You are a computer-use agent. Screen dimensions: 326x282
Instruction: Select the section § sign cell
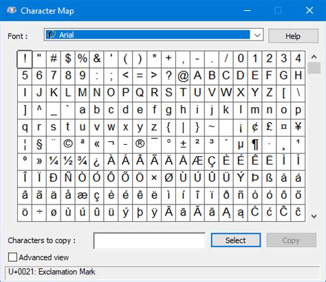click(x=39, y=144)
